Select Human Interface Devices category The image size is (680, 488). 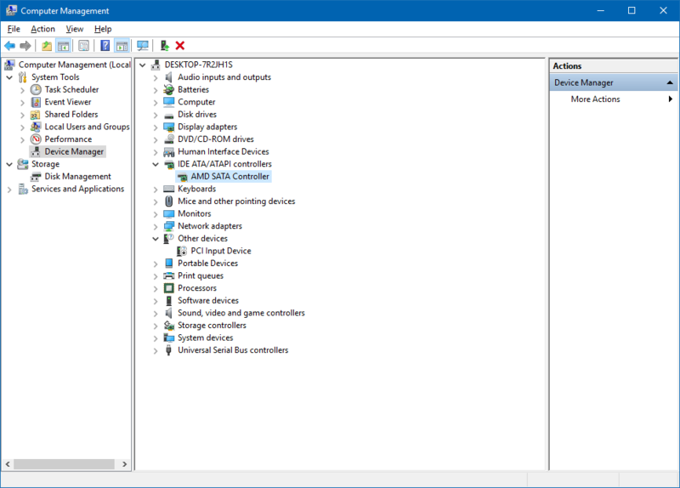(224, 152)
